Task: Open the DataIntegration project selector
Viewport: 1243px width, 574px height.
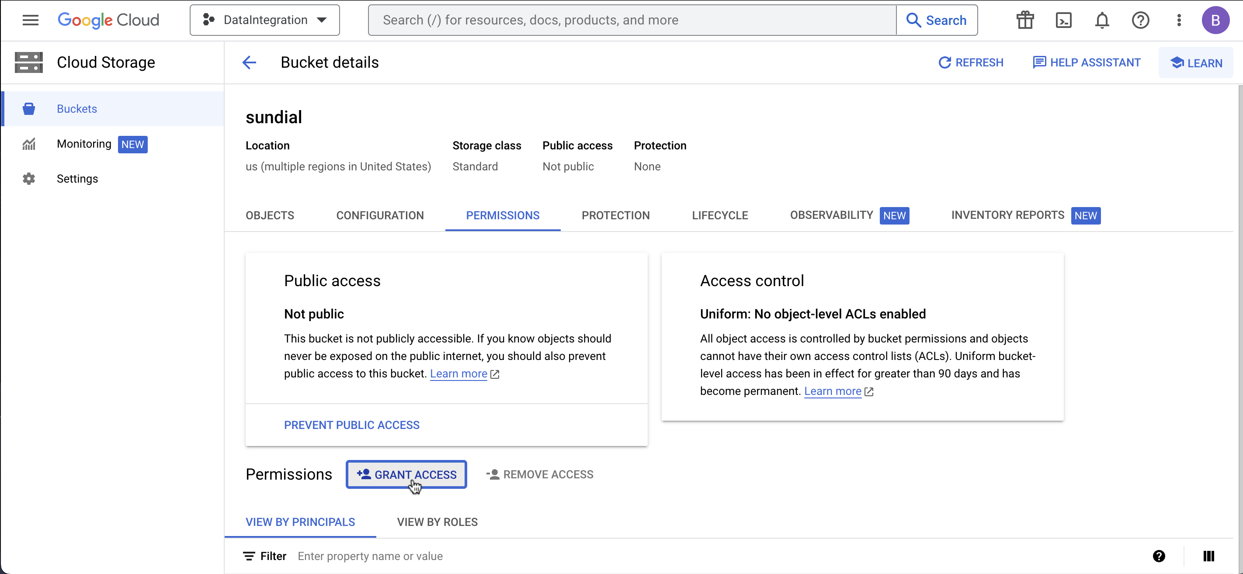Action: pos(264,20)
